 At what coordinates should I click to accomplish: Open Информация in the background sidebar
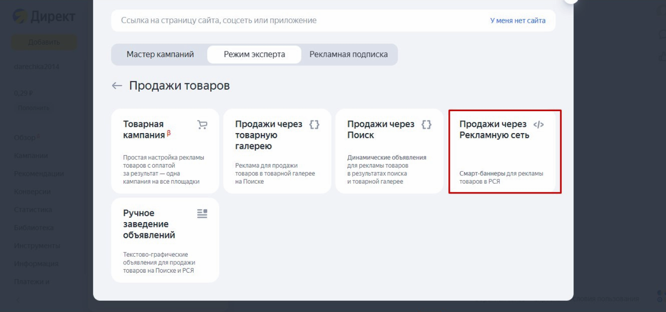tap(36, 264)
